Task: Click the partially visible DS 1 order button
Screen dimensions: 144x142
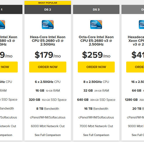Action: [9, 67]
